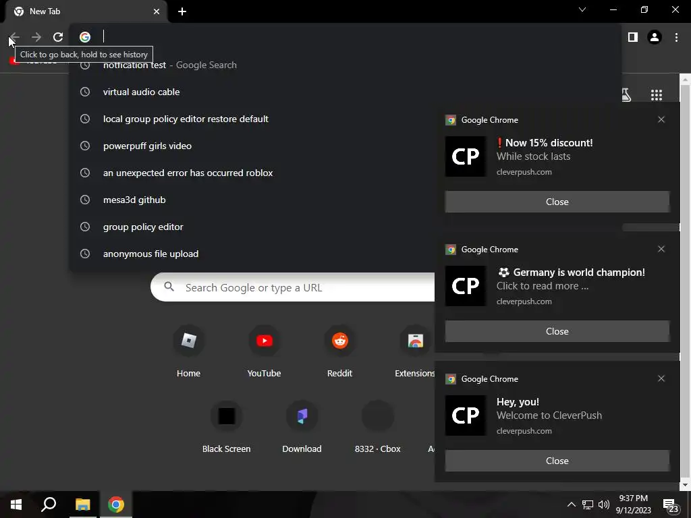The height and width of the screenshot is (518, 691).
Task: Open the Action Center notifications icon
Action: tap(671, 506)
